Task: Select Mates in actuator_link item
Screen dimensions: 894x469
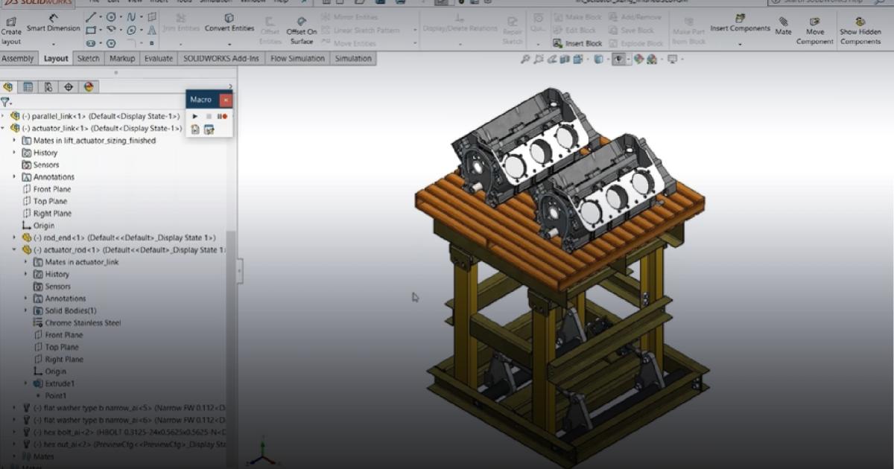Action: [x=76, y=262]
